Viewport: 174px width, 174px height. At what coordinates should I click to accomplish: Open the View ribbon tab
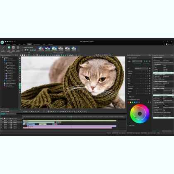[24, 44]
